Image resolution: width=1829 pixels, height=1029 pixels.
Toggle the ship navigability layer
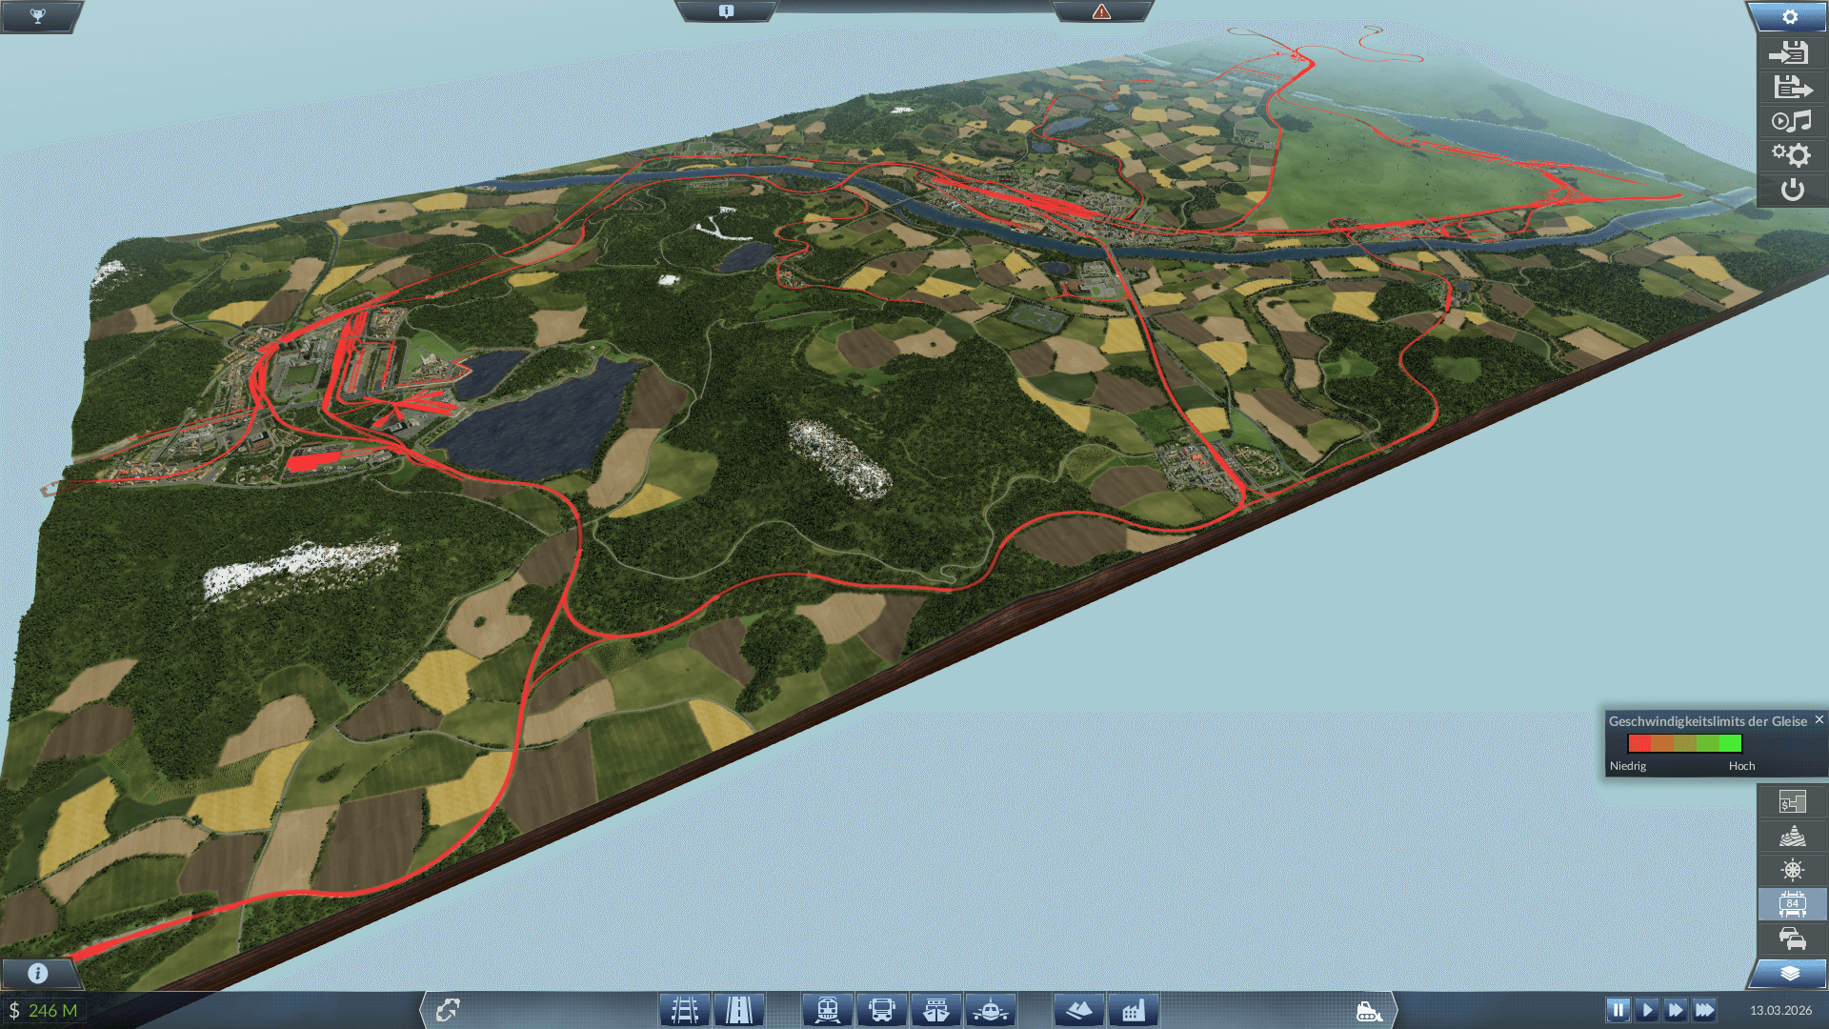pyautogui.click(x=1792, y=870)
